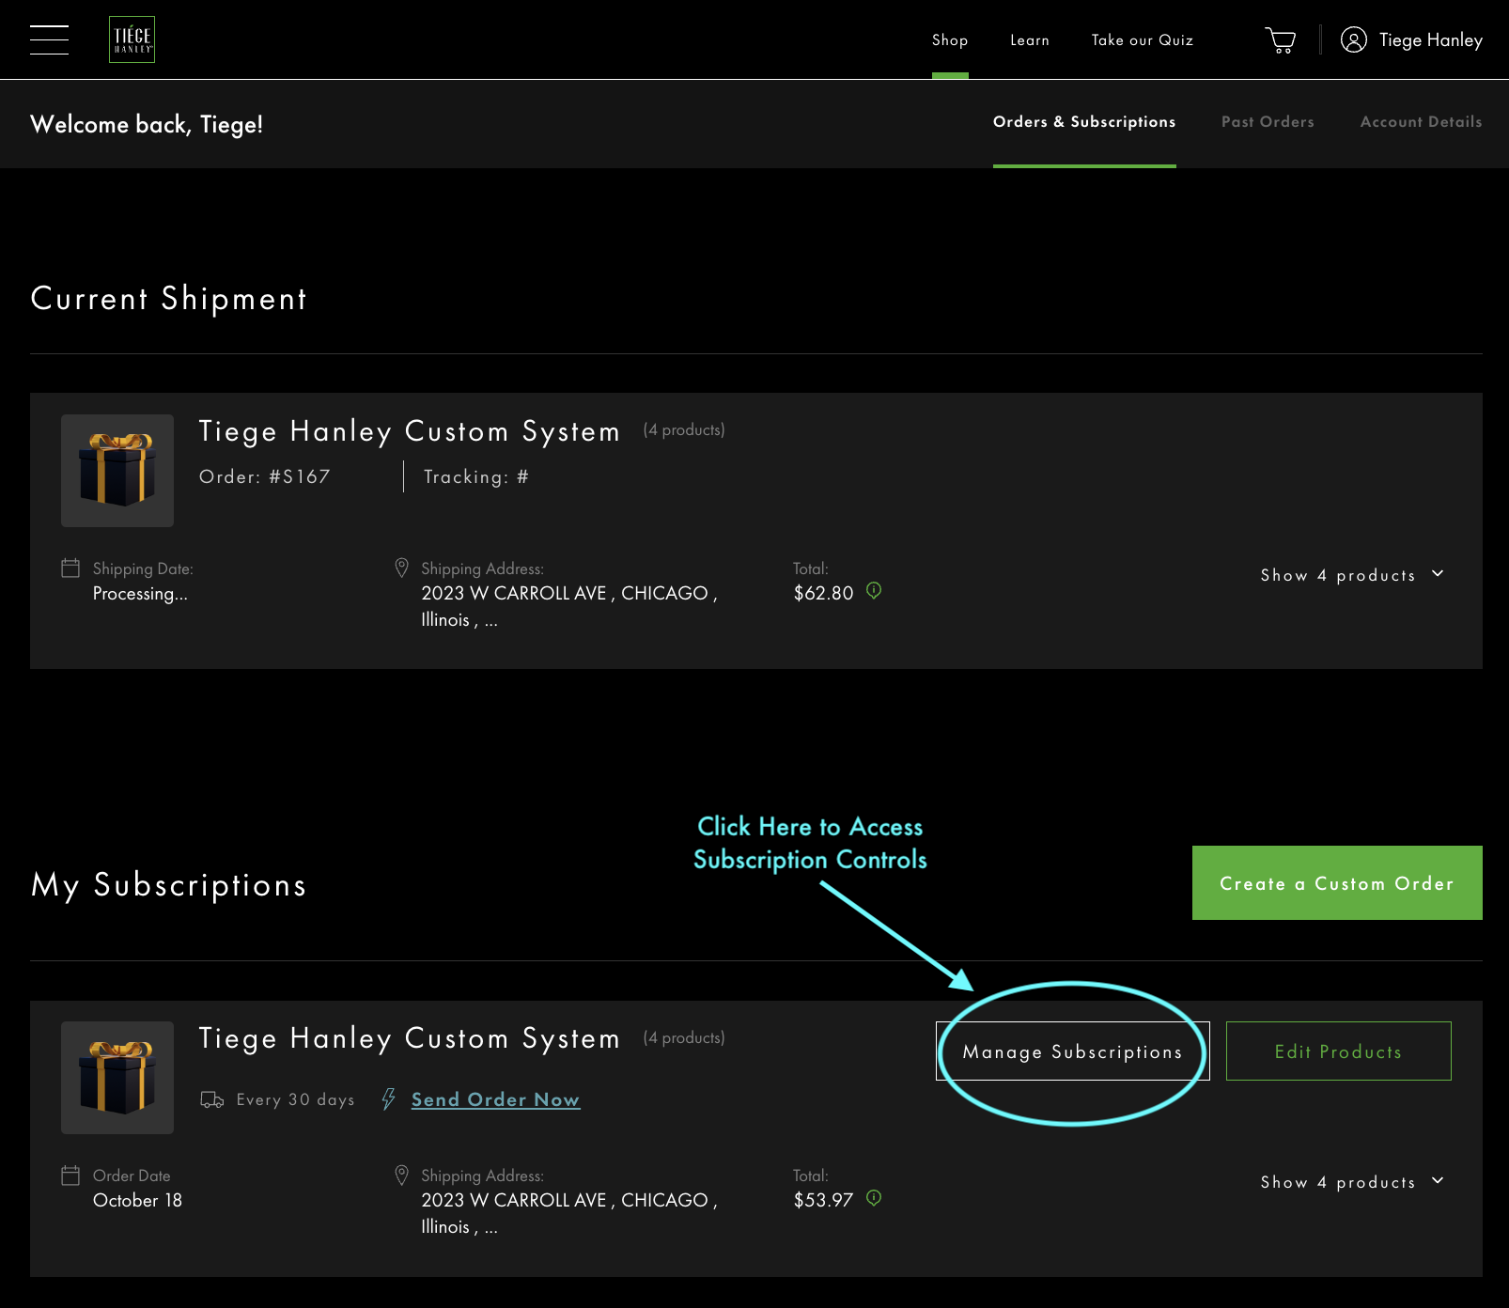Screen dimensions: 1509x1308
Task: Click the Create a Custom Order button
Action: 1337,883
